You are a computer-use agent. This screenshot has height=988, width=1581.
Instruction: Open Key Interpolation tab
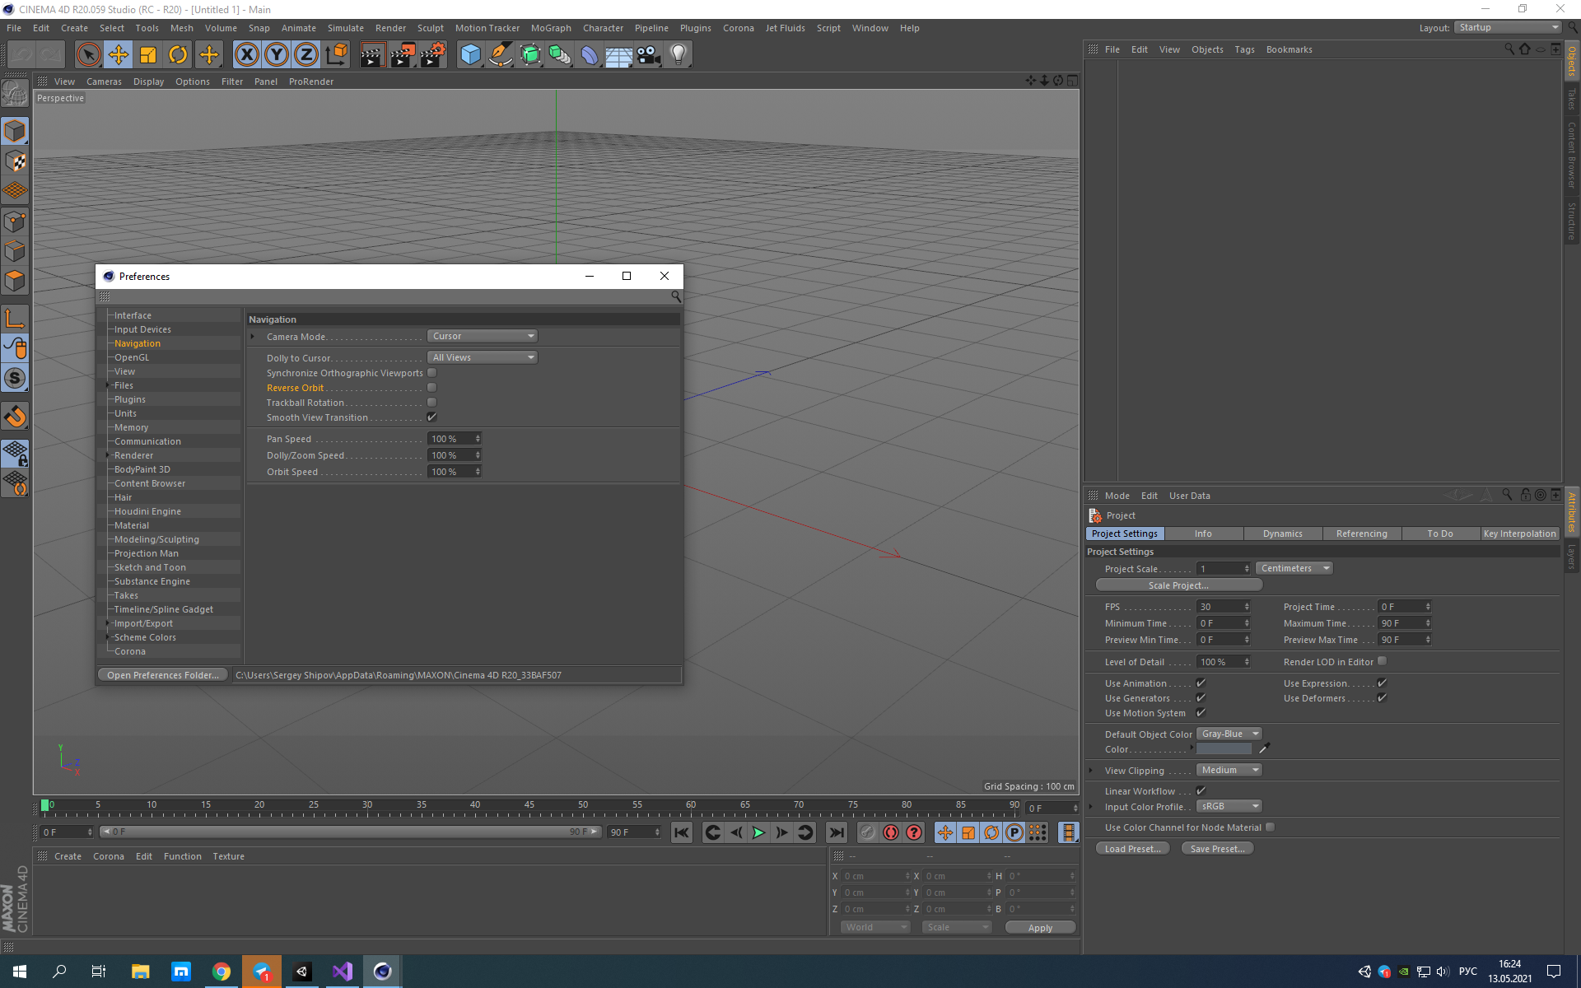pos(1519,534)
